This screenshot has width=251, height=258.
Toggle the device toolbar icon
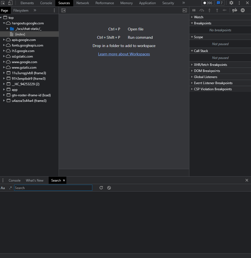coord(10,3)
